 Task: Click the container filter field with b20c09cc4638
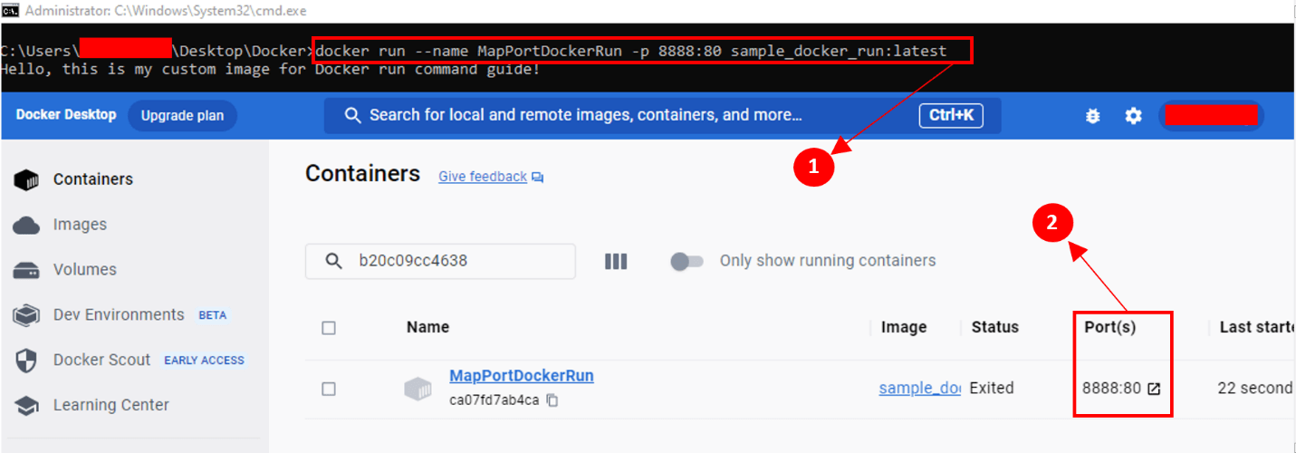click(440, 261)
